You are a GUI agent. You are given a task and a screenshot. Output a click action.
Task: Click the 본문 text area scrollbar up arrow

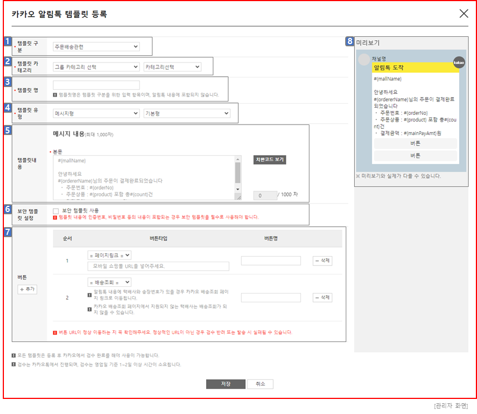[238, 159]
